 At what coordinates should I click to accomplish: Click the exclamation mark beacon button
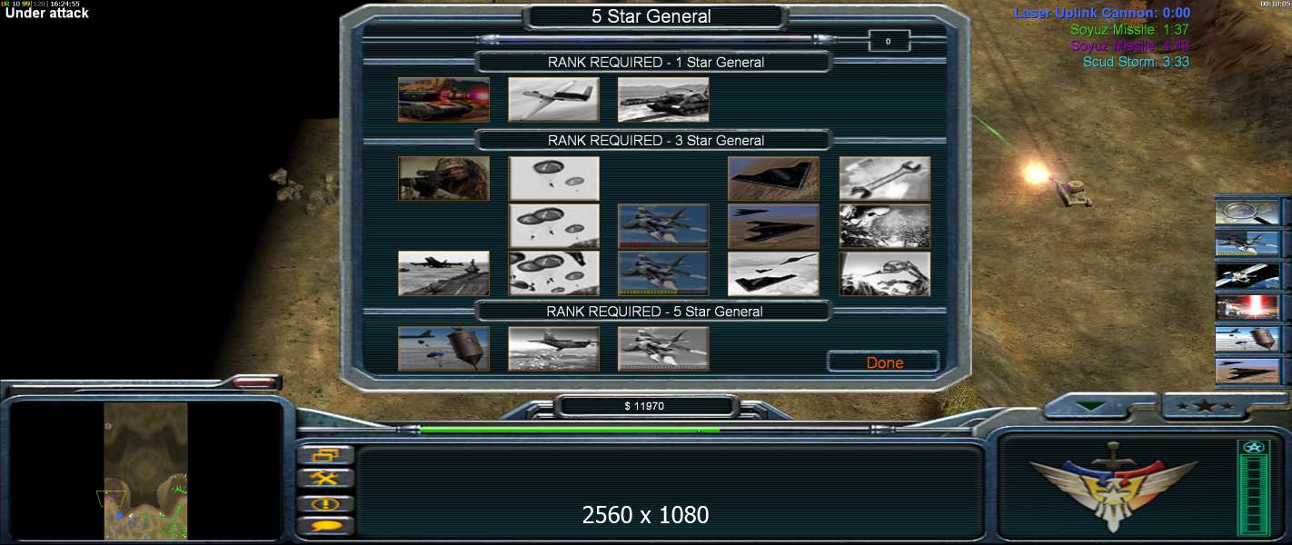[x=325, y=503]
